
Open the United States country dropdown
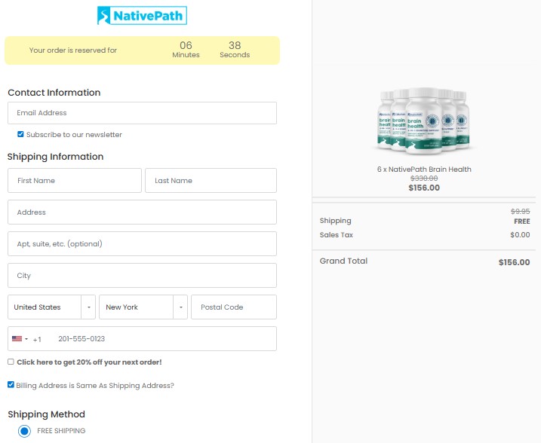pyautogui.click(x=52, y=307)
